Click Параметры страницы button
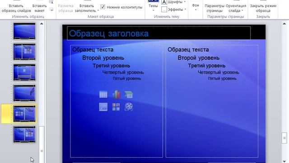This screenshot has height=163, width=289. (214, 8)
